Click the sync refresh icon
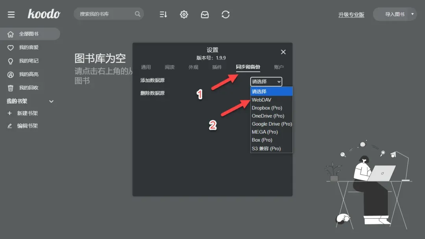This screenshot has width=425, height=239. (x=225, y=14)
